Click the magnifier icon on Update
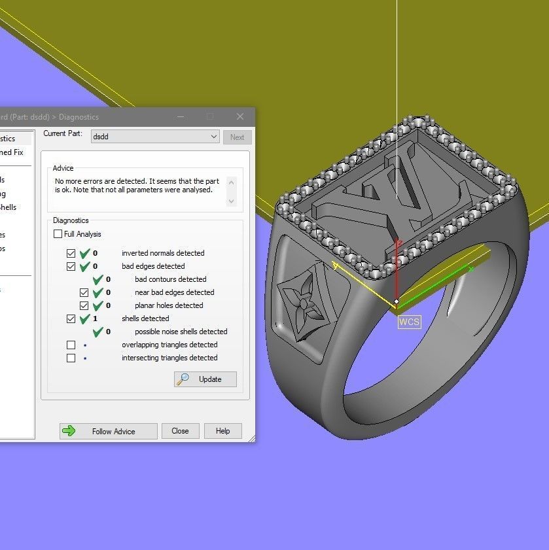This screenshot has height=550, width=549. click(183, 379)
